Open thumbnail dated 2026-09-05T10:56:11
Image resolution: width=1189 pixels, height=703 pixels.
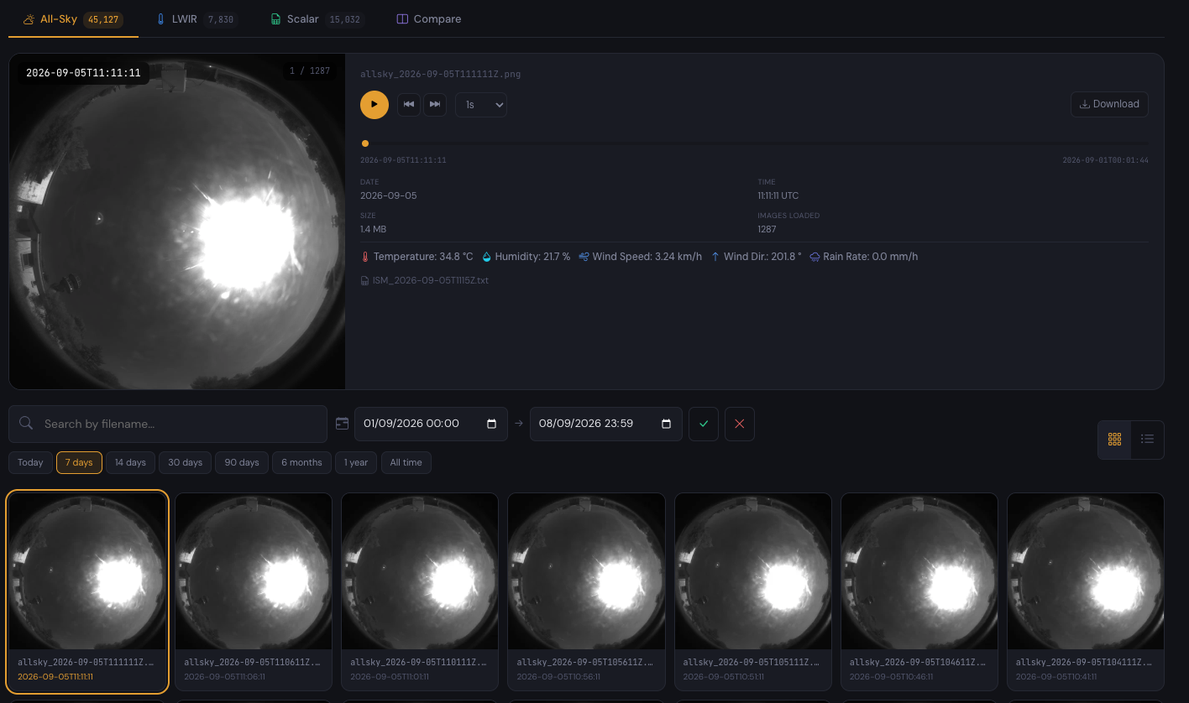click(x=586, y=591)
